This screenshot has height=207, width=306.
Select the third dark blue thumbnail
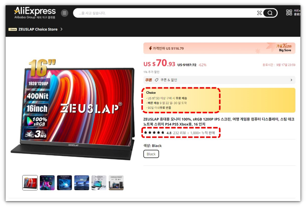[64, 183]
